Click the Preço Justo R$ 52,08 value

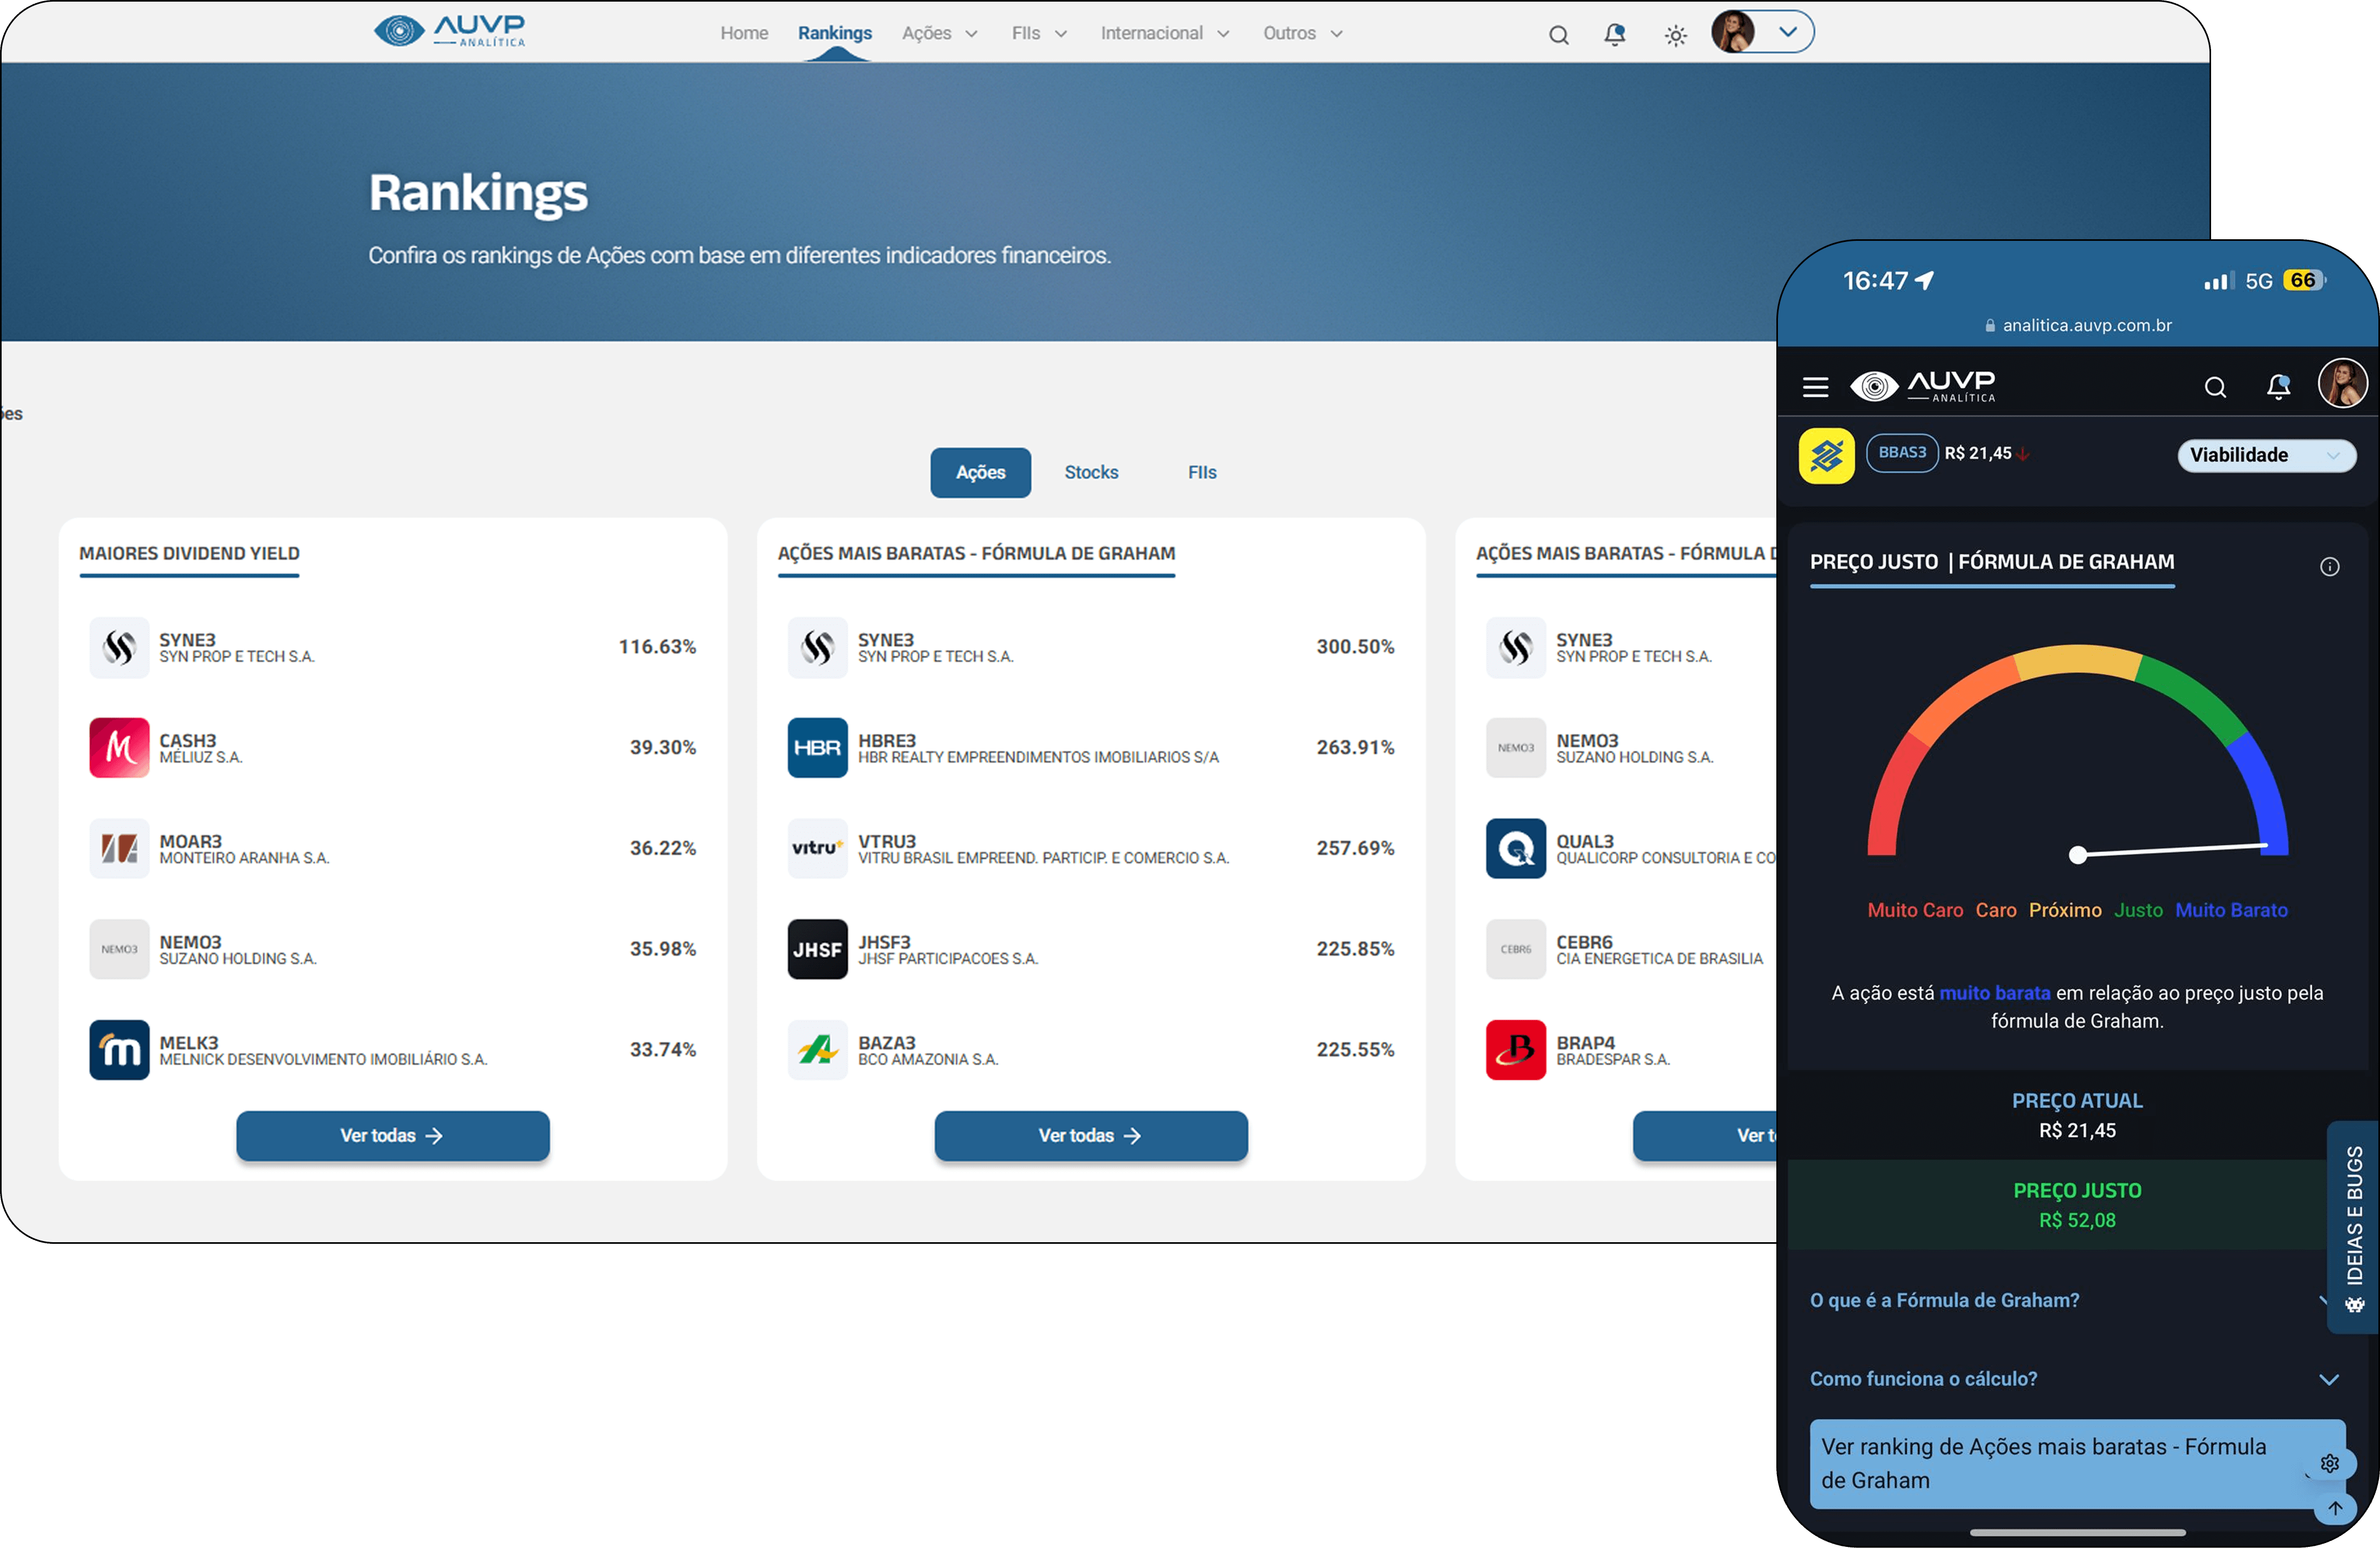(2077, 1220)
